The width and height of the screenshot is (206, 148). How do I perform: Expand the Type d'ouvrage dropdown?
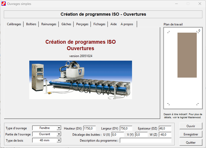click(x=59, y=128)
